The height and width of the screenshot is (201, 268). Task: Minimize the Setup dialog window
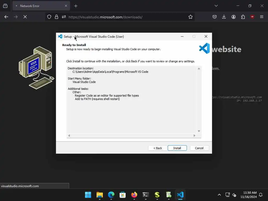[182, 36]
